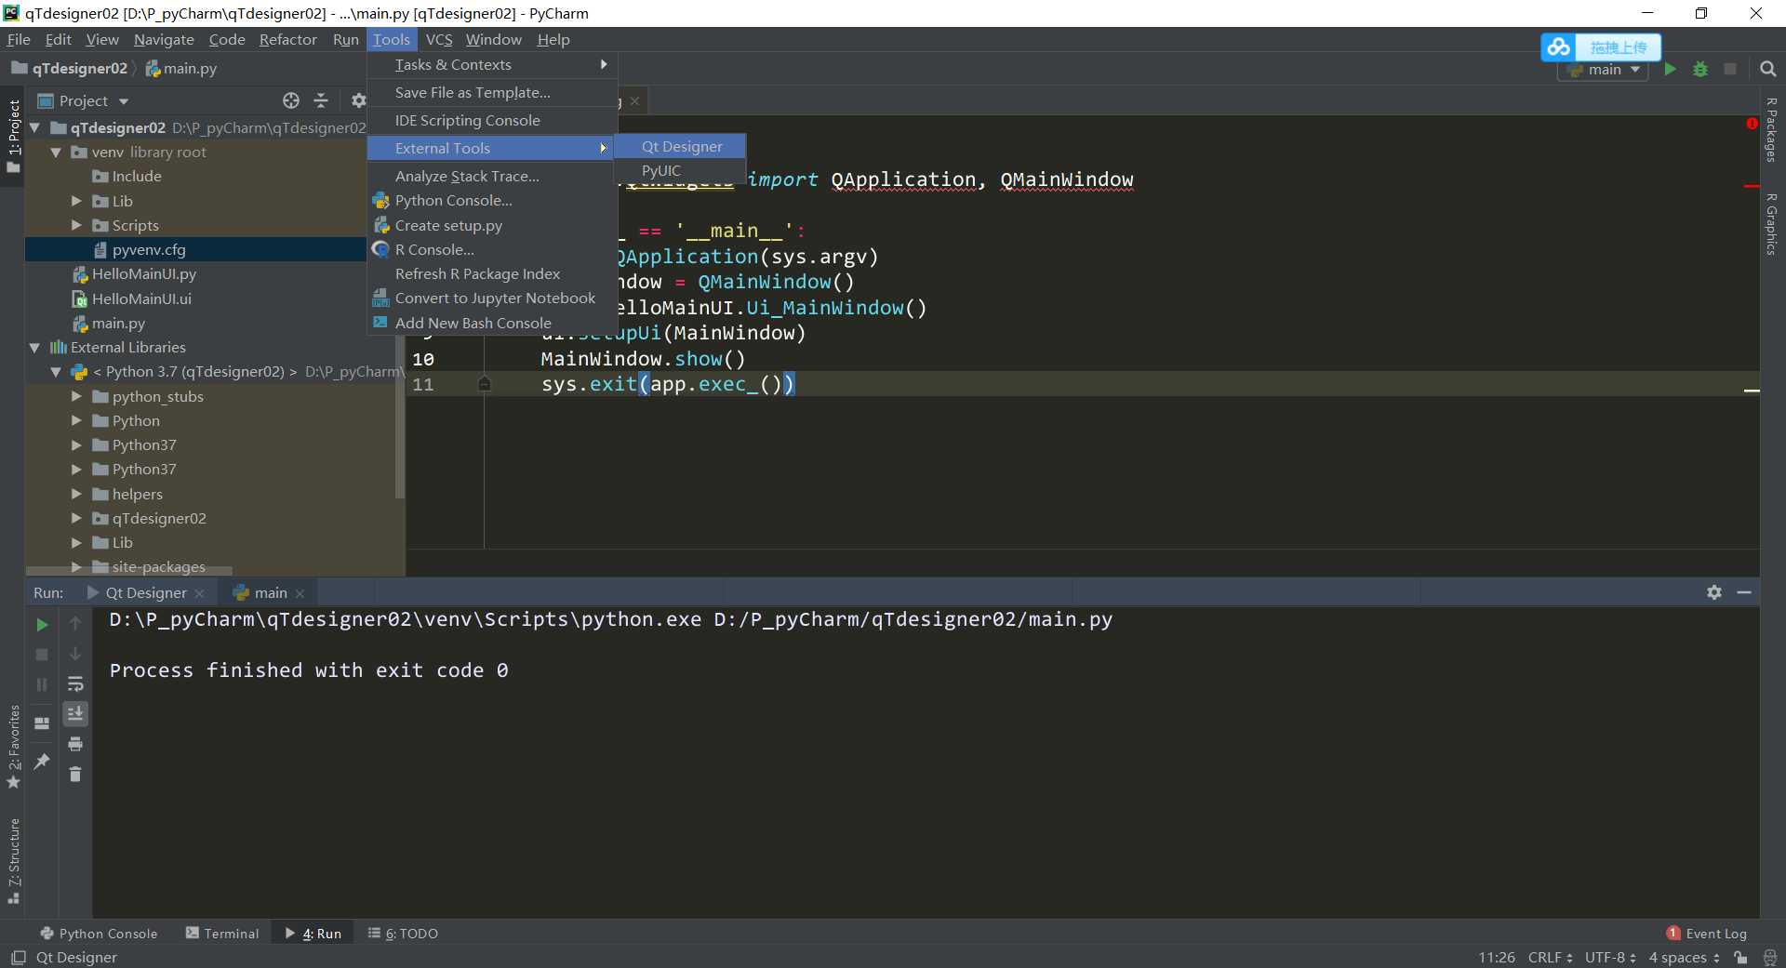Viewport: 1786px width, 968px height.
Task: Expand the Scripts folder
Action: [77, 225]
